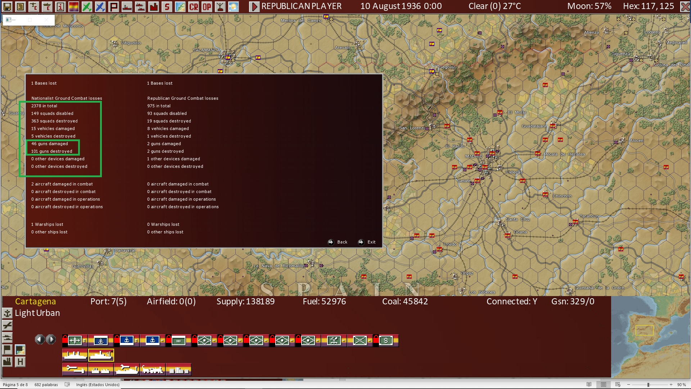Image resolution: width=691 pixels, height=389 pixels.
Task: Adjust the Word zoom slider at bottom right
Action: 648,385
